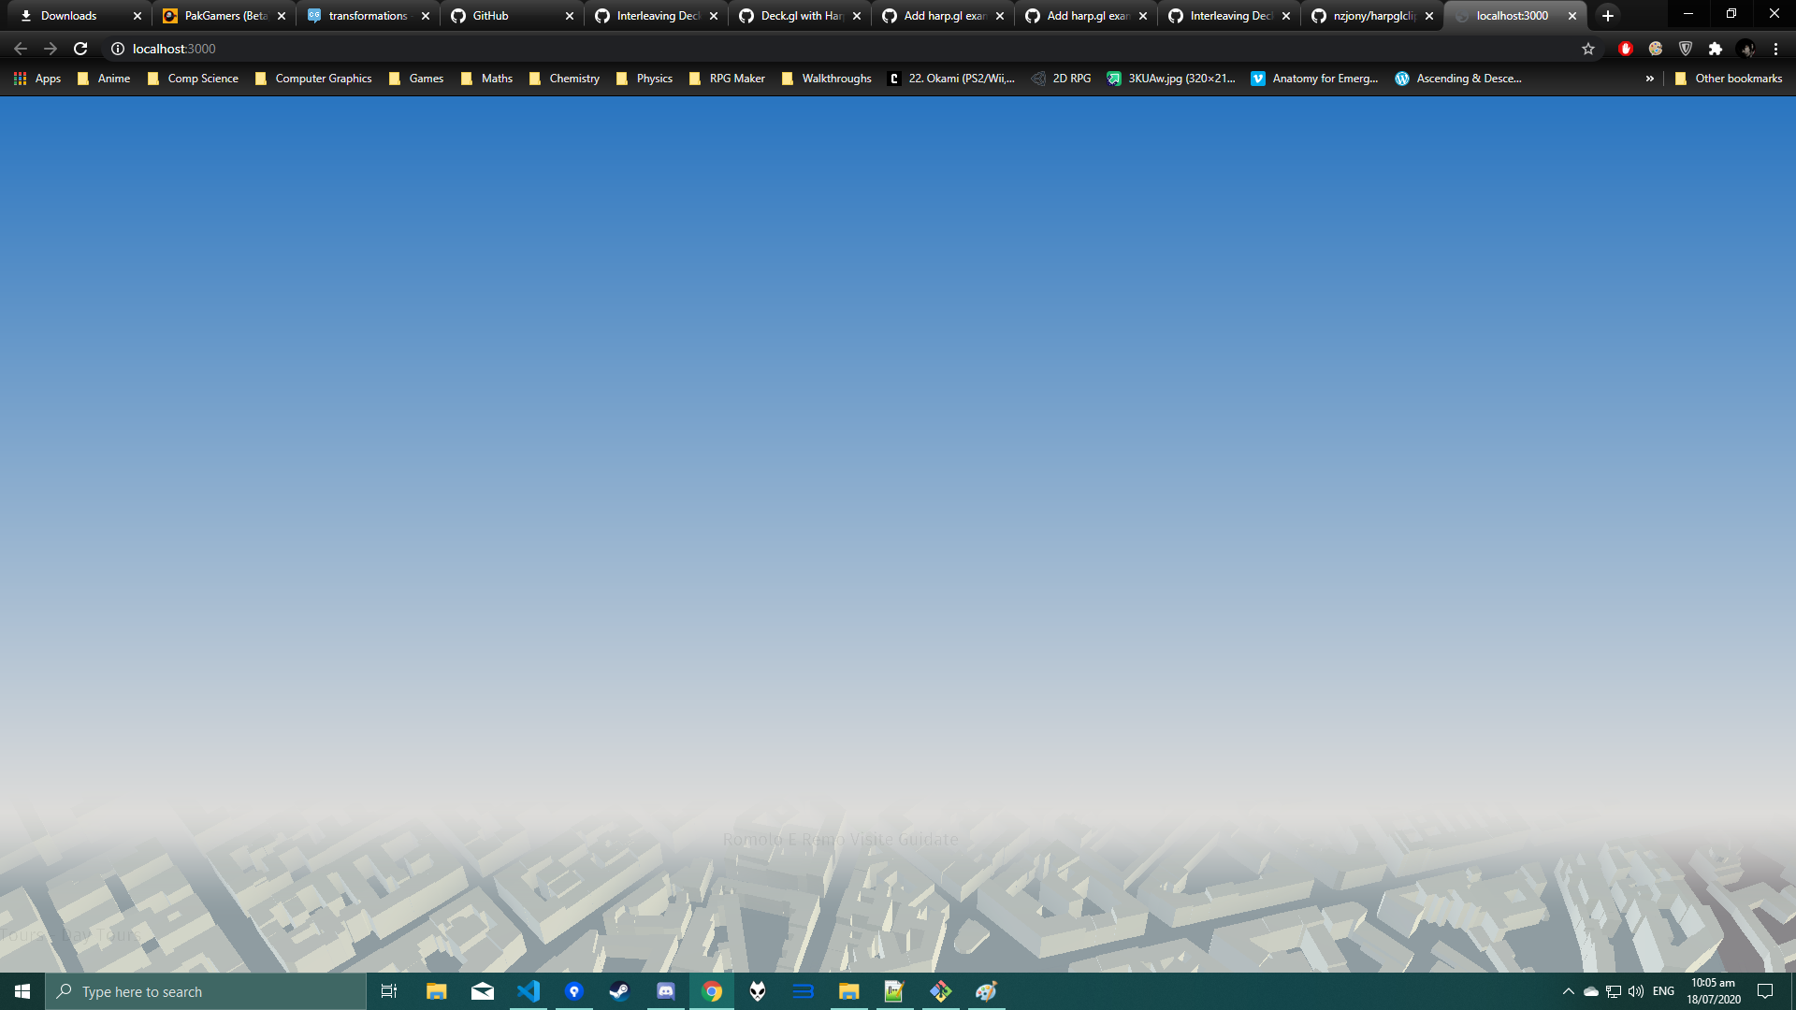The image size is (1796, 1010).
Task: Open the 2D RPG bookmark
Action: (1061, 79)
